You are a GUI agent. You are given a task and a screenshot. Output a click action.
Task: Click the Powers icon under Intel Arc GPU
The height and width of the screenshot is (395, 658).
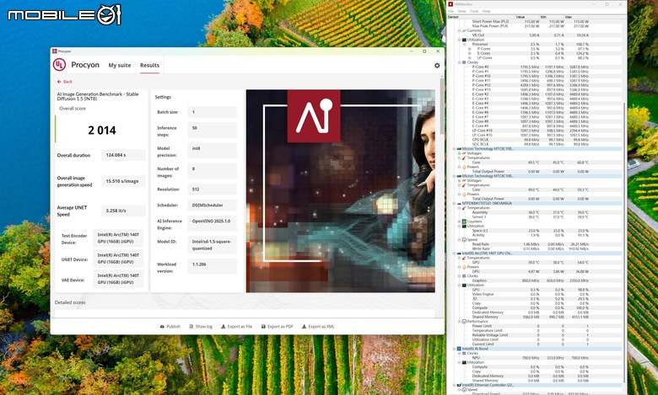[x=464, y=267]
